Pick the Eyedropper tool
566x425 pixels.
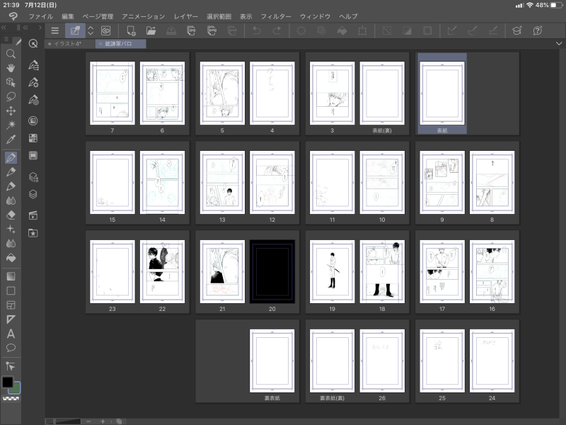pos(11,140)
